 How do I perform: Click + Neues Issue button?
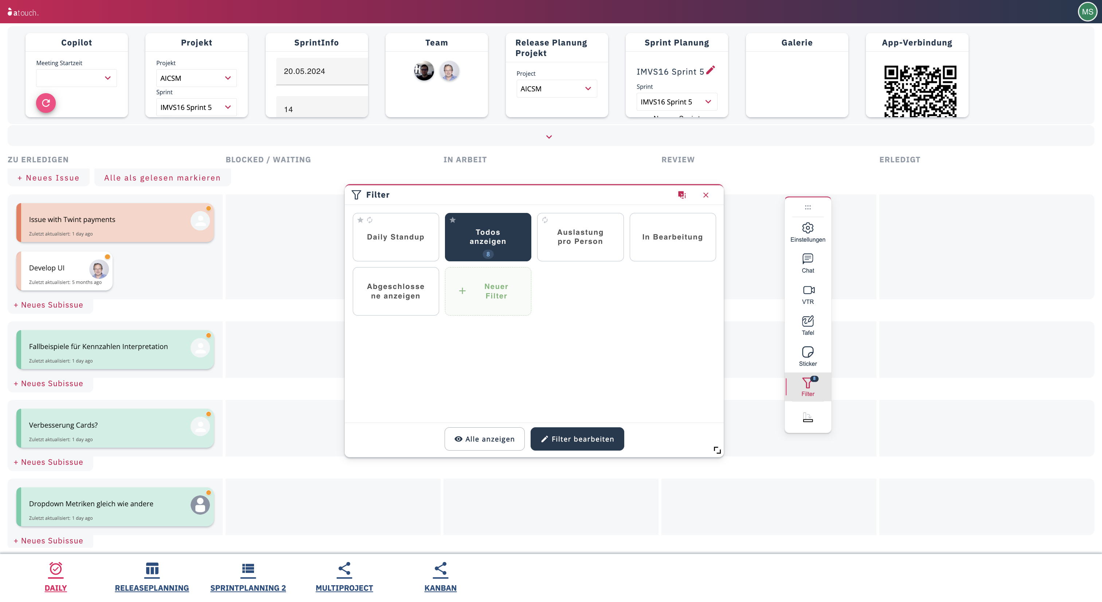click(48, 177)
